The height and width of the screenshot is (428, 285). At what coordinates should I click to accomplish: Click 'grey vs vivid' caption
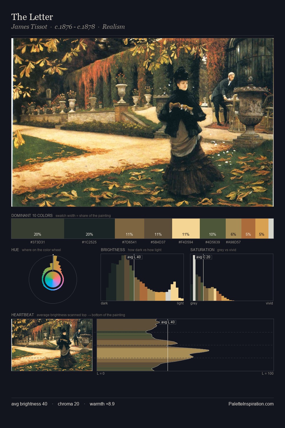[227, 250]
